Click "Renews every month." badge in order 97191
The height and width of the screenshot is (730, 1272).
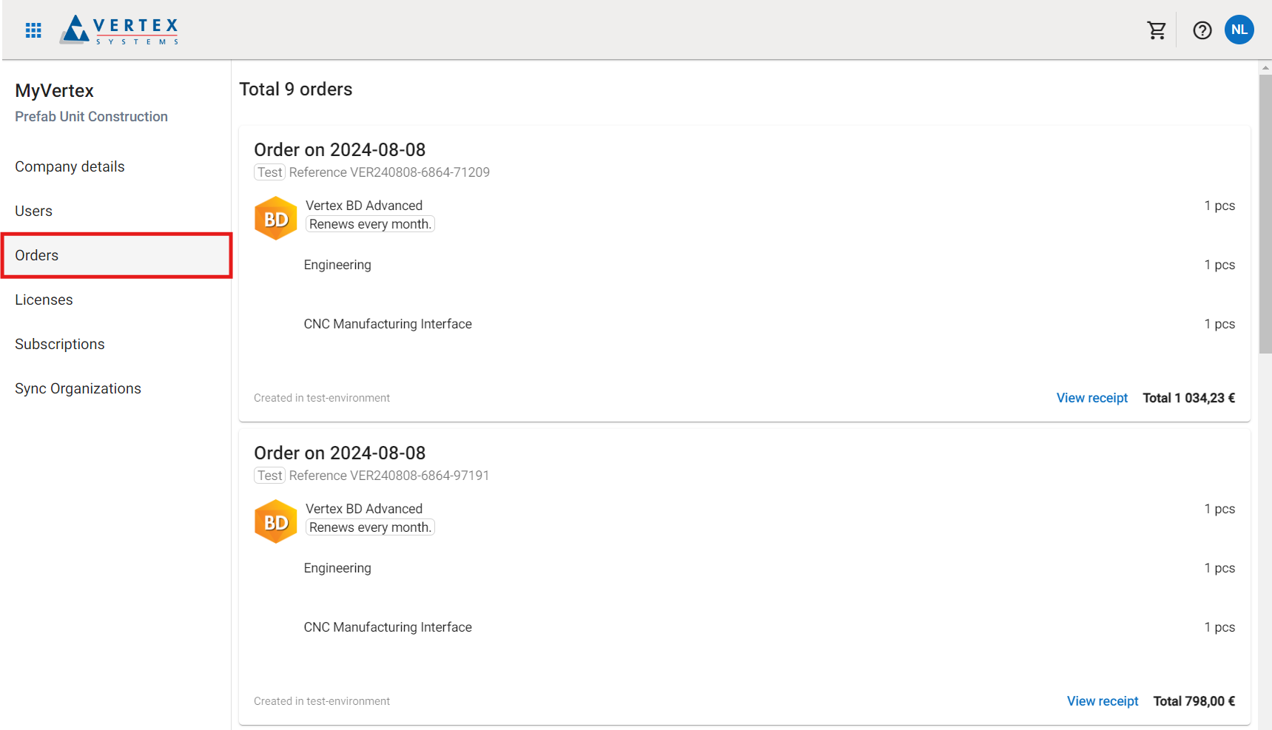click(x=370, y=527)
